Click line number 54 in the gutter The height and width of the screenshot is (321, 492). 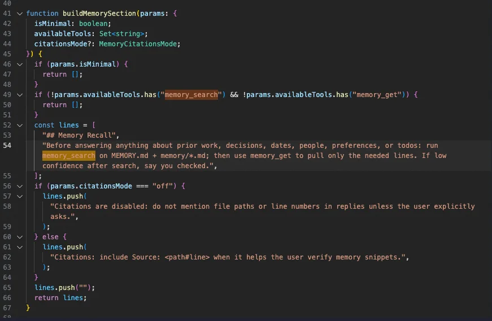click(7, 146)
